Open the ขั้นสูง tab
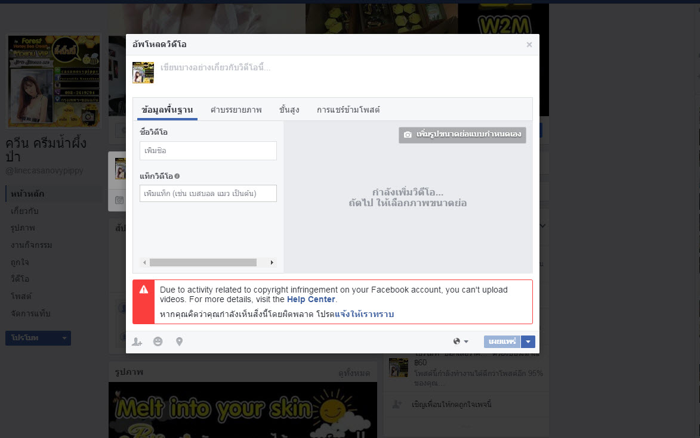 click(289, 110)
